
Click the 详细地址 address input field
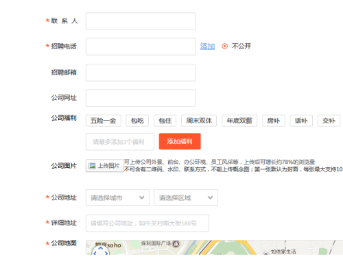(147, 223)
